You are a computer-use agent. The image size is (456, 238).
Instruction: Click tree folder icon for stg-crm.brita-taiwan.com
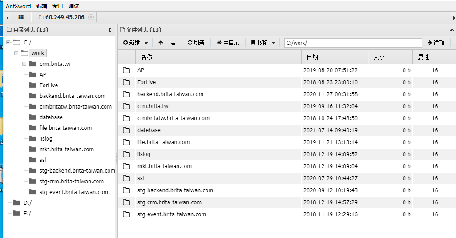point(32,181)
